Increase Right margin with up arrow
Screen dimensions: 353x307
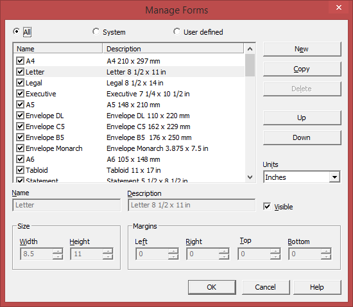(x=224, y=251)
